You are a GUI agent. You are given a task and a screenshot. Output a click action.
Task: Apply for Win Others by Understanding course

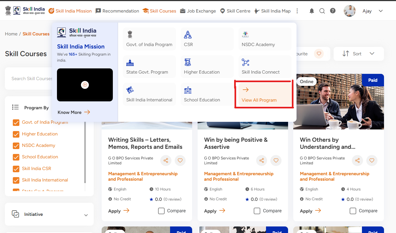click(310, 211)
